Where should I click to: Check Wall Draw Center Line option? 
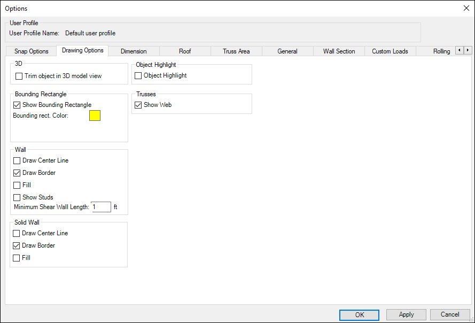point(17,160)
